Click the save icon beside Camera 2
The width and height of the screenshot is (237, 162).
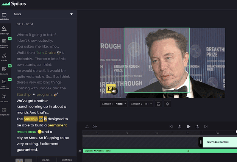tap(159, 104)
